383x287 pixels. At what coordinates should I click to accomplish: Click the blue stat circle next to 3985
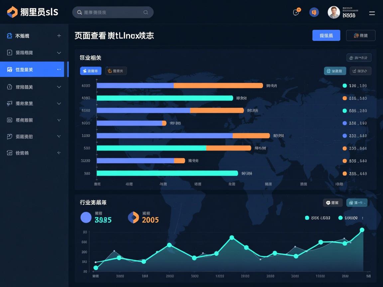click(86, 218)
